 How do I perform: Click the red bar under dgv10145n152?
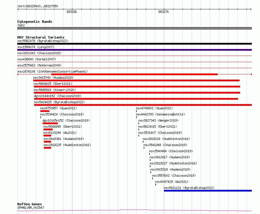tap(50, 123)
